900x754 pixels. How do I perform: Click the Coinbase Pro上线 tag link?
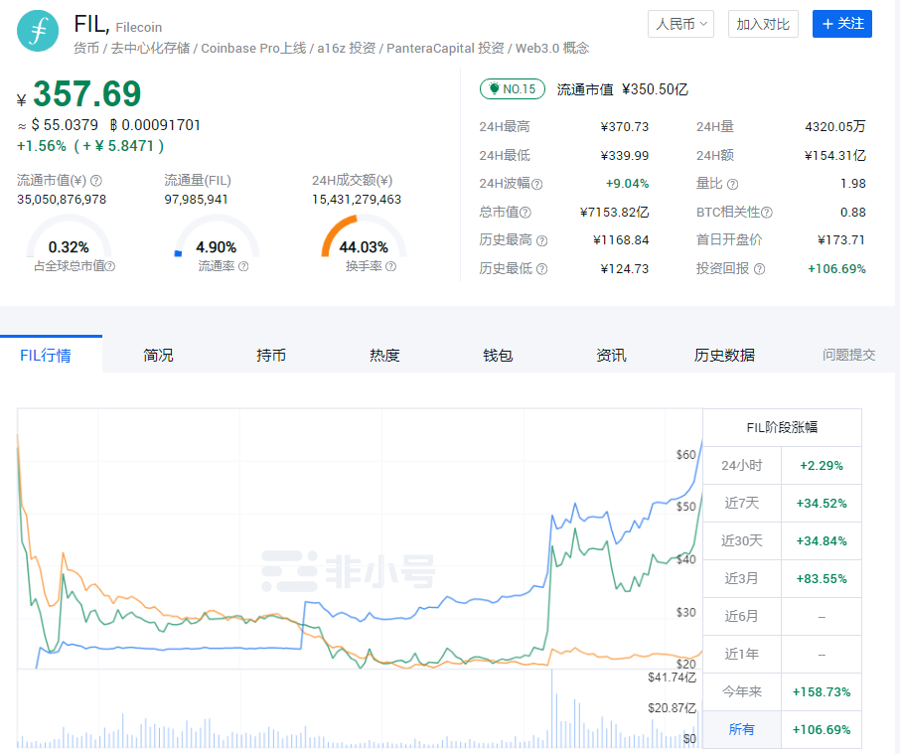[253, 49]
